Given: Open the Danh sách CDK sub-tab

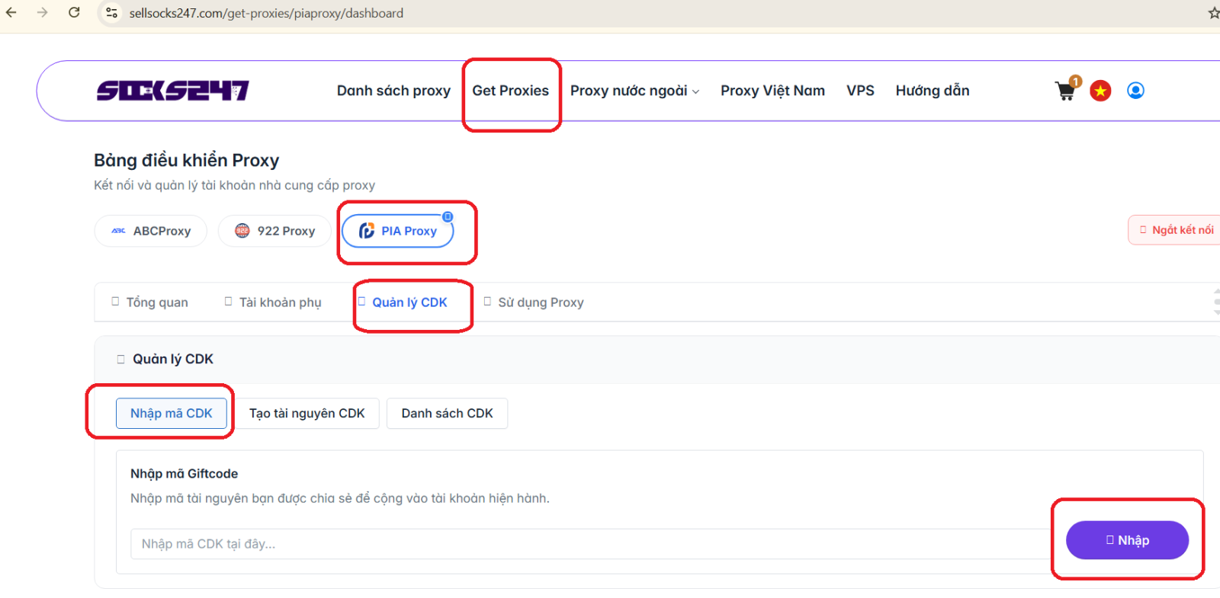Looking at the screenshot, I should 447,414.
